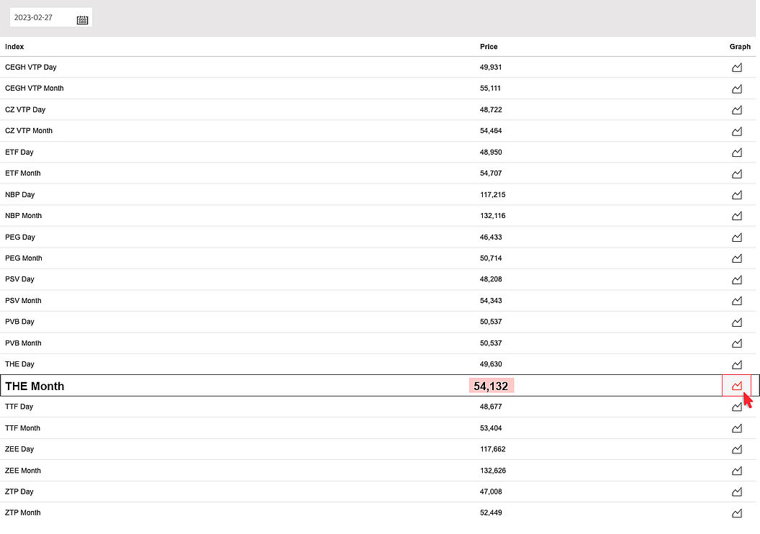Click the Index column header

tap(14, 47)
